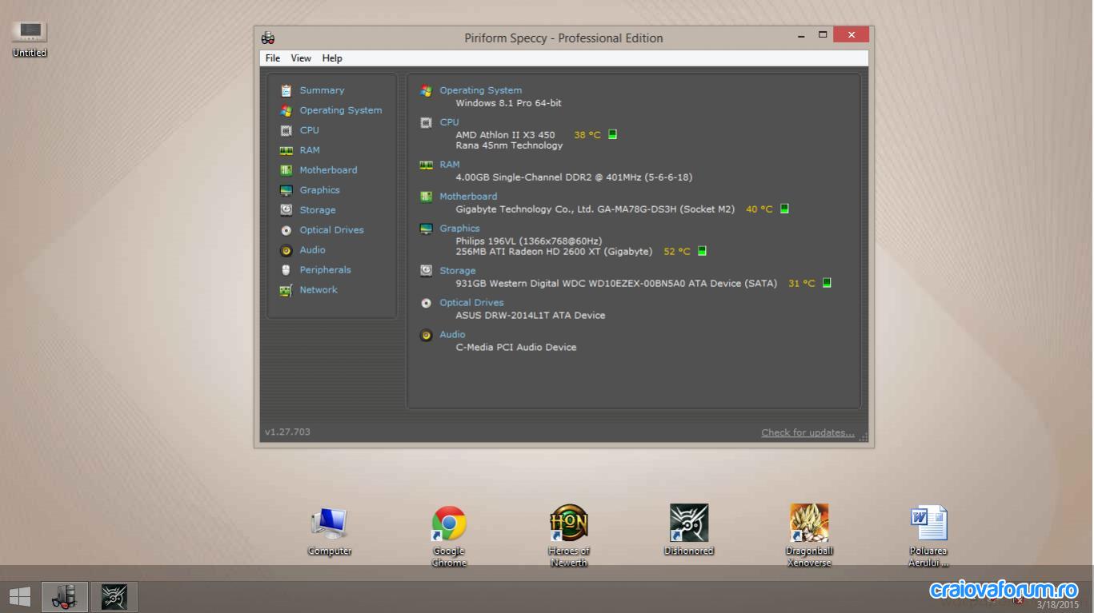Click the Operating System icon in summary pane
Viewport: 1094px width, 613px height.
point(426,91)
